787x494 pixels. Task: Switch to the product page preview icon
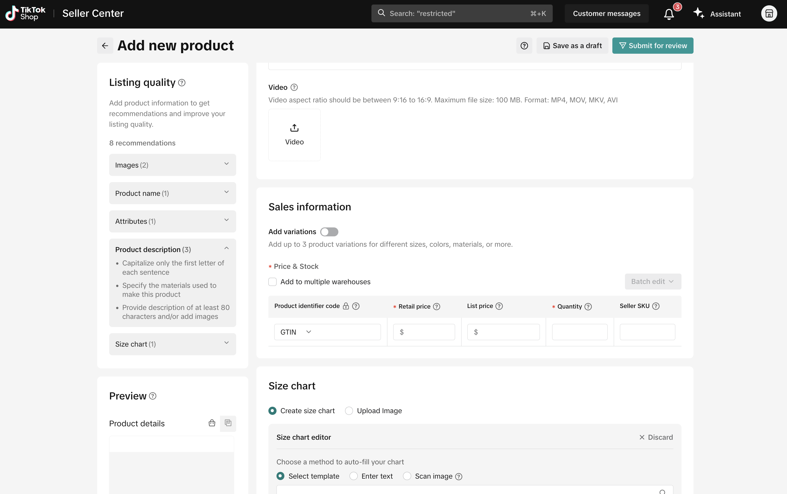pos(228,423)
